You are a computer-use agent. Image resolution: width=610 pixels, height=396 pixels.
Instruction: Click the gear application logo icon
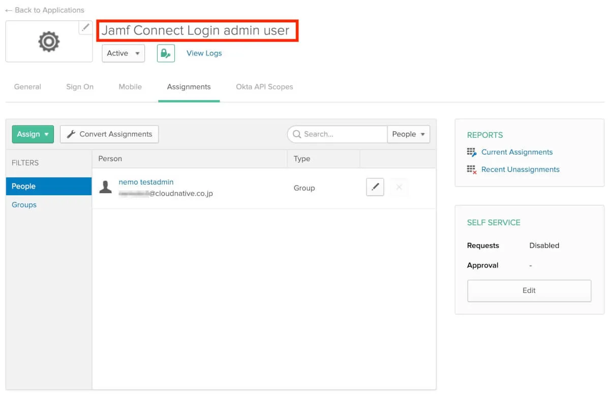click(x=49, y=42)
